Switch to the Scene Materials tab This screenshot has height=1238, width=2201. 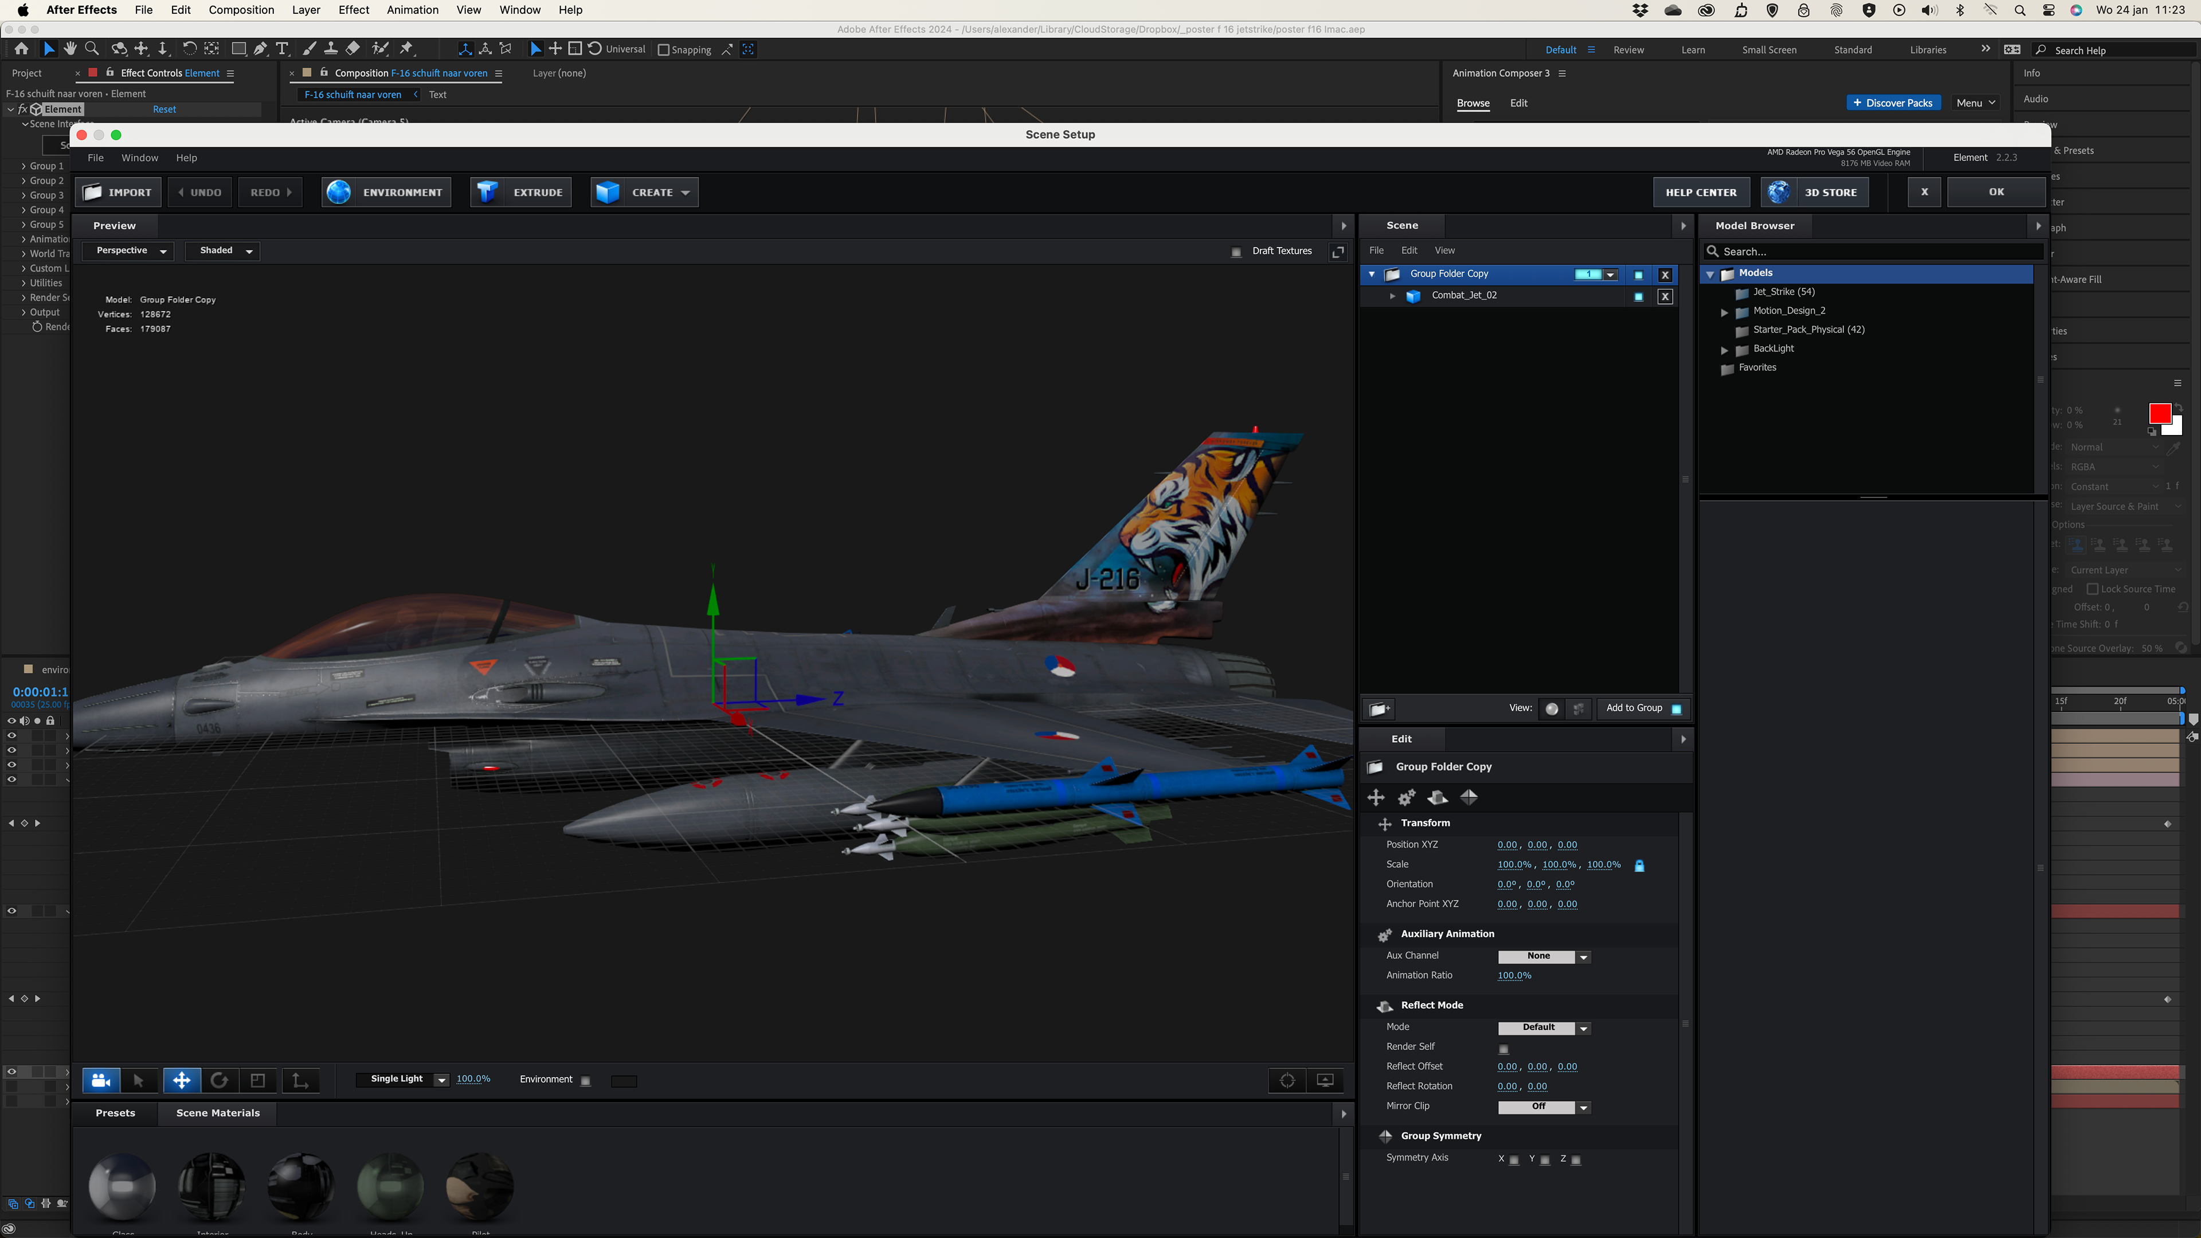(x=218, y=1112)
